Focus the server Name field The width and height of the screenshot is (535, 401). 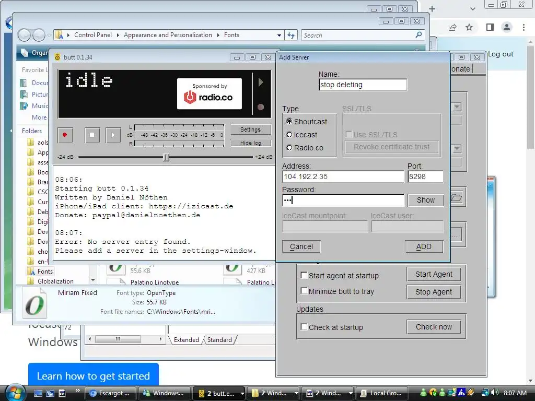click(363, 85)
